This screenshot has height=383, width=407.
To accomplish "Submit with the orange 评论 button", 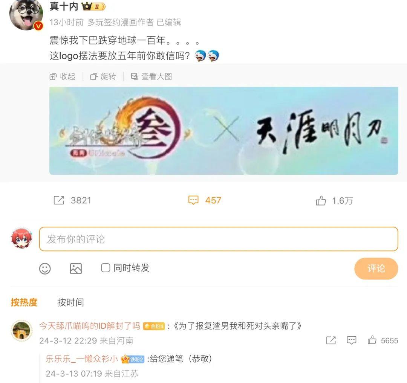I will click(x=376, y=269).
